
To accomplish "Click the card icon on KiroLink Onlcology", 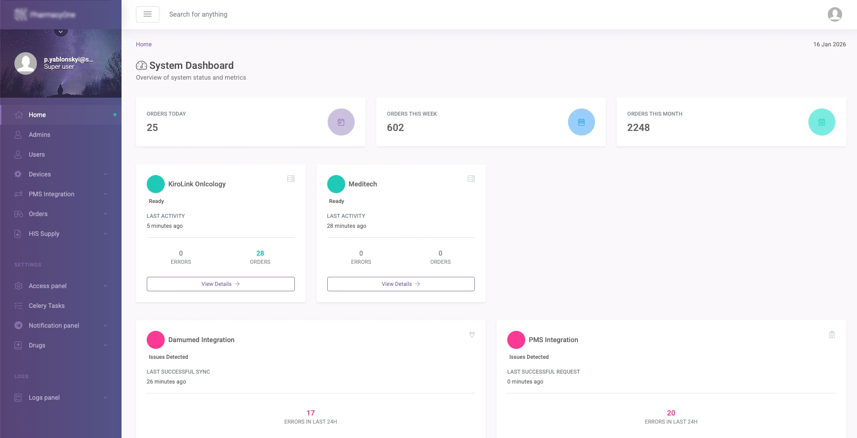I will tap(291, 178).
